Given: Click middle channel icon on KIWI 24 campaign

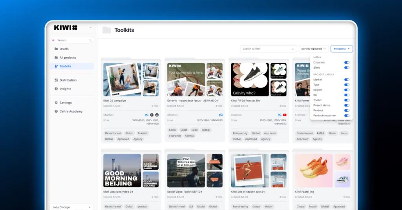Looking at the screenshot, I should (152, 115).
